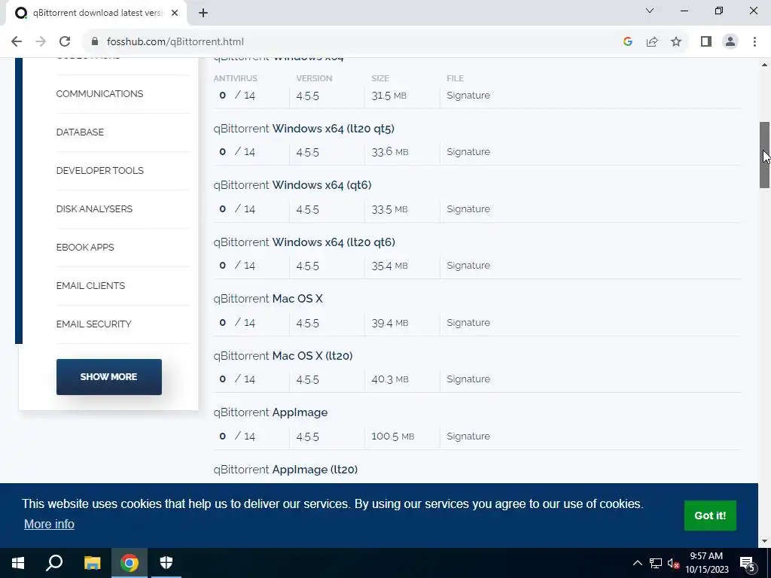Image resolution: width=771 pixels, height=578 pixels.
Task: Click Chrome icon in taskbar
Action: pos(130,563)
